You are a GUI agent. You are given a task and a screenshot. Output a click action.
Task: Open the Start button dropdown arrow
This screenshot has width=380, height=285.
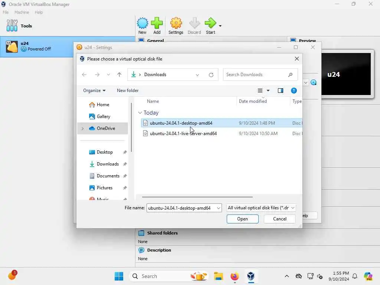220,26
